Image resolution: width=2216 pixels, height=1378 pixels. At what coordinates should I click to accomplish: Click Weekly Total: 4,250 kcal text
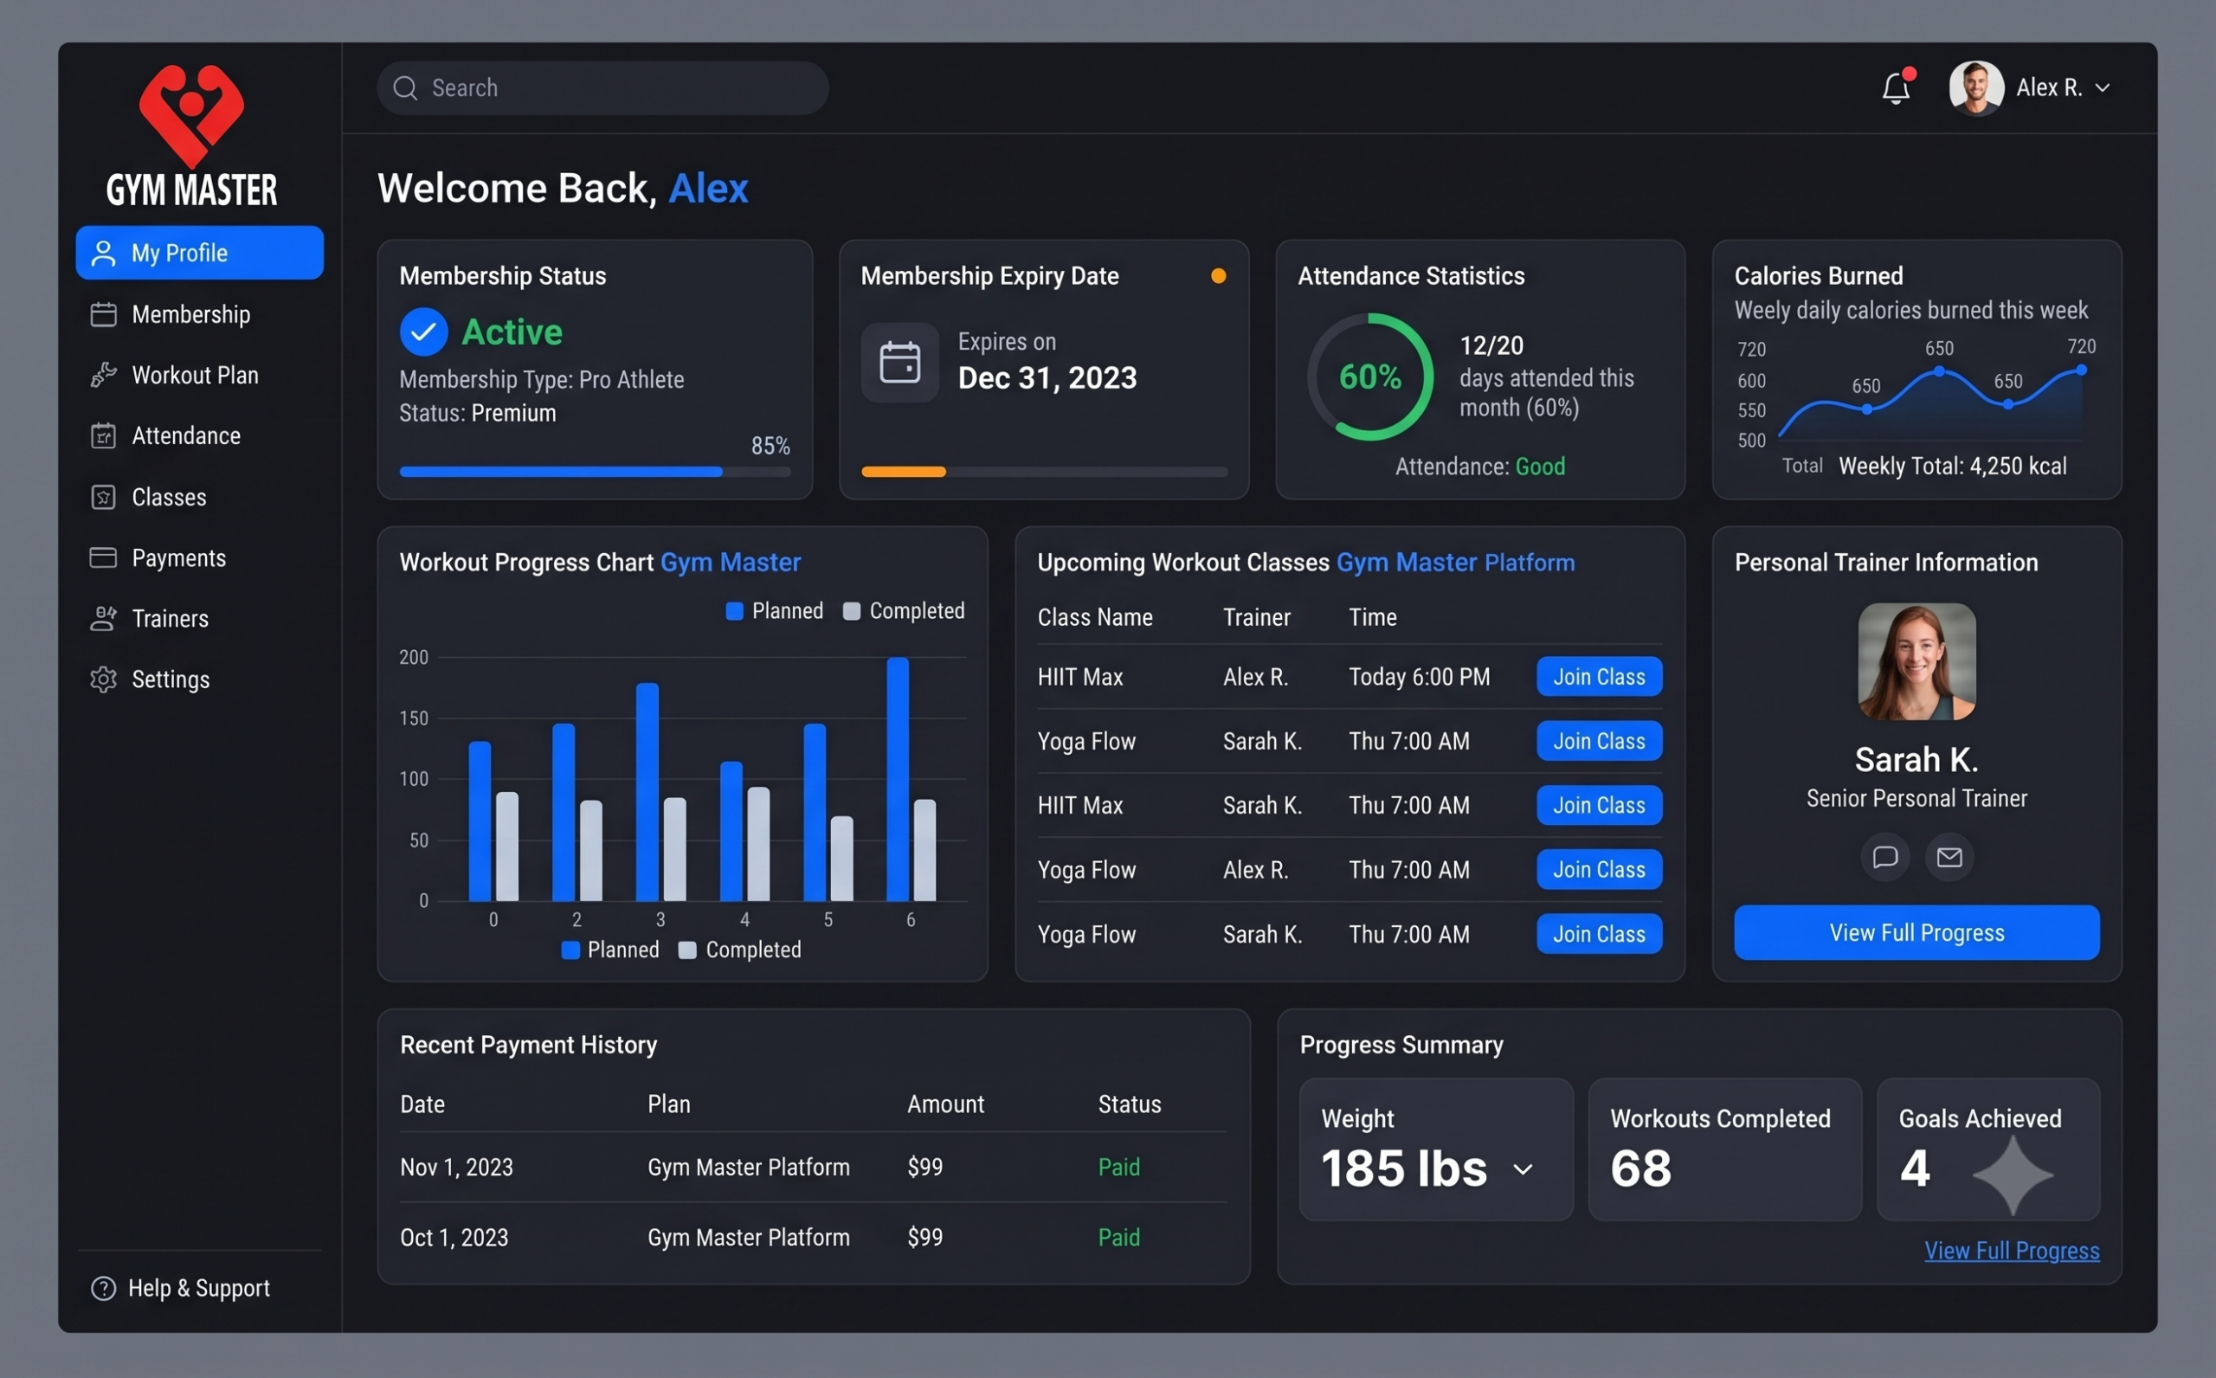coord(1953,467)
